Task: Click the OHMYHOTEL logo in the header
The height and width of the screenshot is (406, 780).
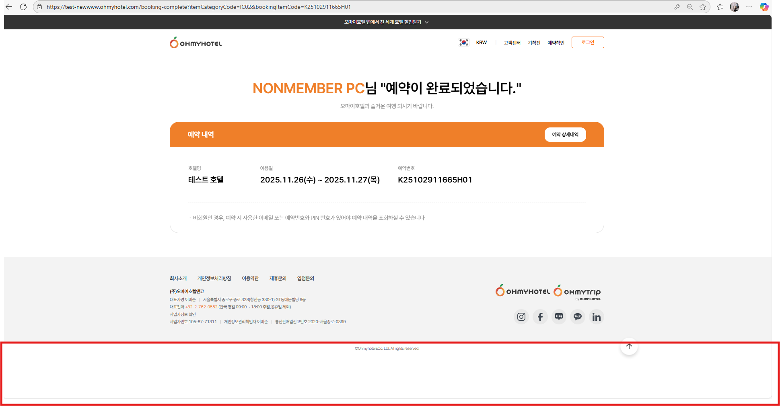Action: coord(196,43)
